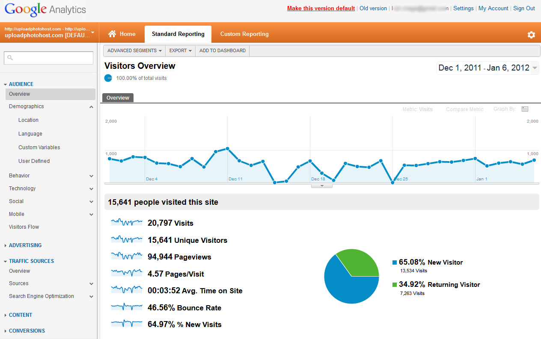The height and width of the screenshot is (339, 541).
Task: Click the blue New Visitor legend swatch
Action: [395, 262]
